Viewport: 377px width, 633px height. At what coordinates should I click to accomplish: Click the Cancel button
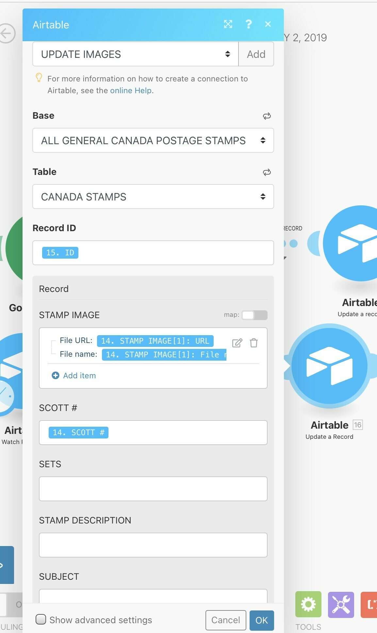(x=226, y=620)
